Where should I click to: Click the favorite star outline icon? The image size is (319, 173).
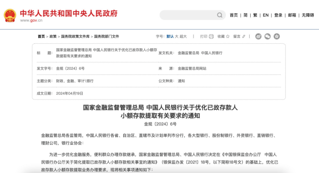[228, 36]
